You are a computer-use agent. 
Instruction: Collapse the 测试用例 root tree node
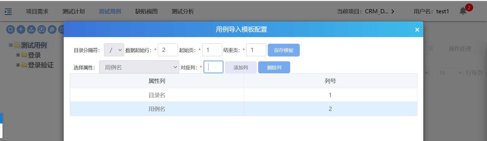(x=11, y=45)
